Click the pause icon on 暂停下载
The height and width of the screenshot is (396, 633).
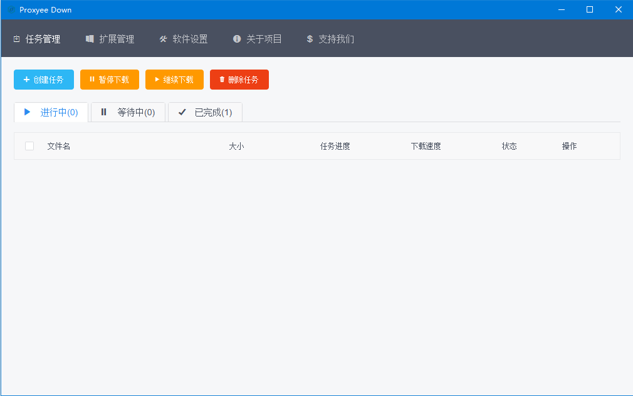tap(92, 80)
